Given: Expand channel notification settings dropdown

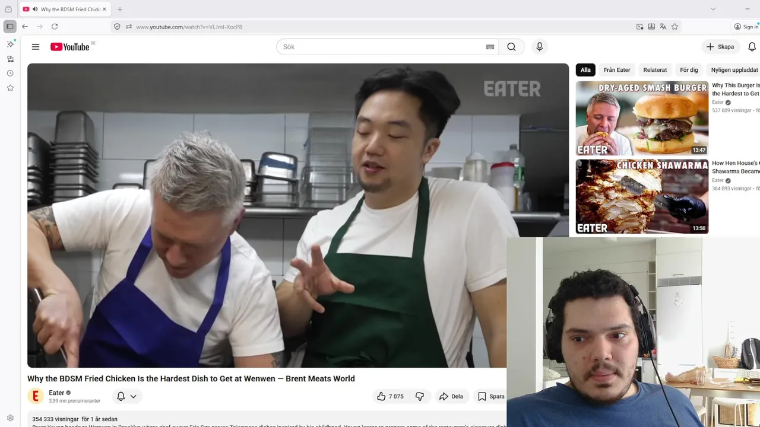Looking at the screenshot, I should (126, 396).
